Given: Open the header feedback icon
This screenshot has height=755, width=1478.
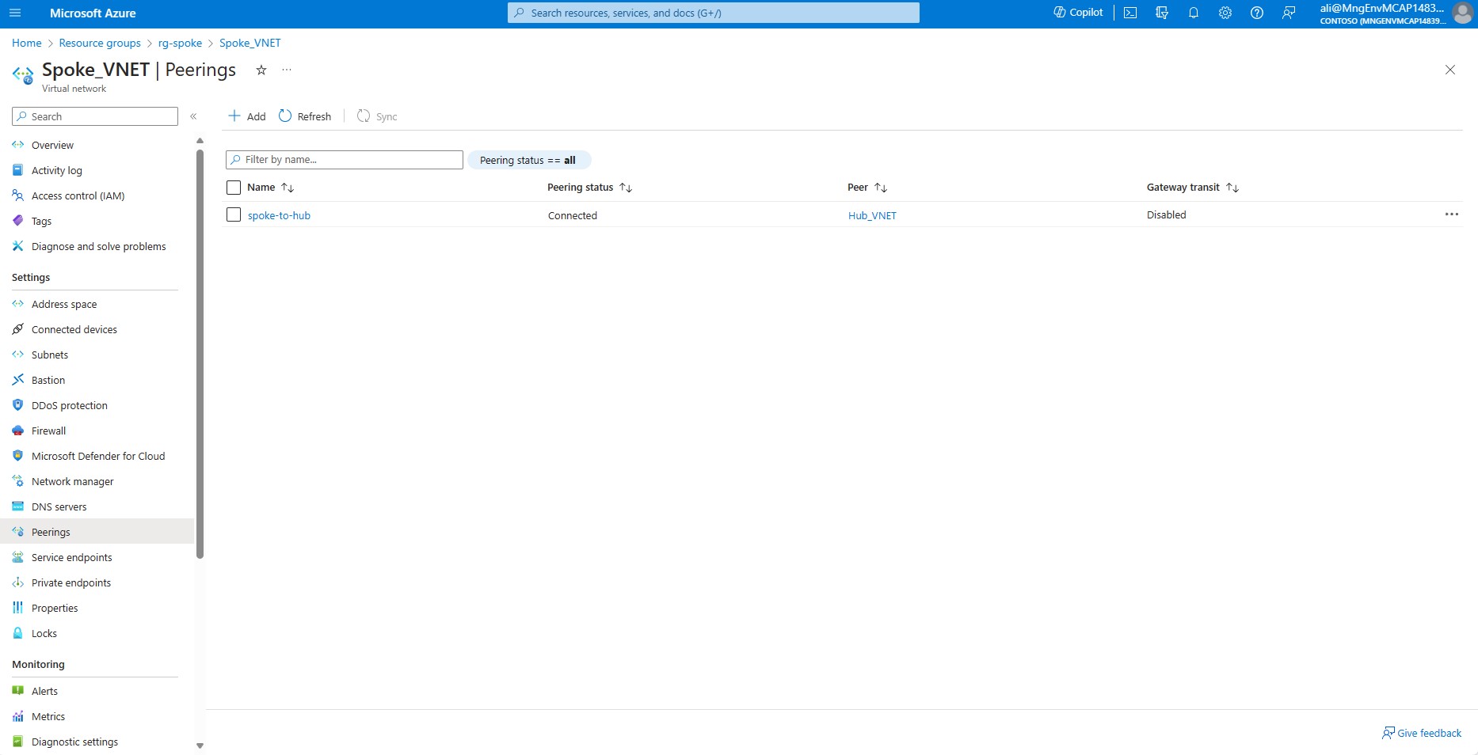Looking at the screenshot, I should click(x=1289, y=13).
